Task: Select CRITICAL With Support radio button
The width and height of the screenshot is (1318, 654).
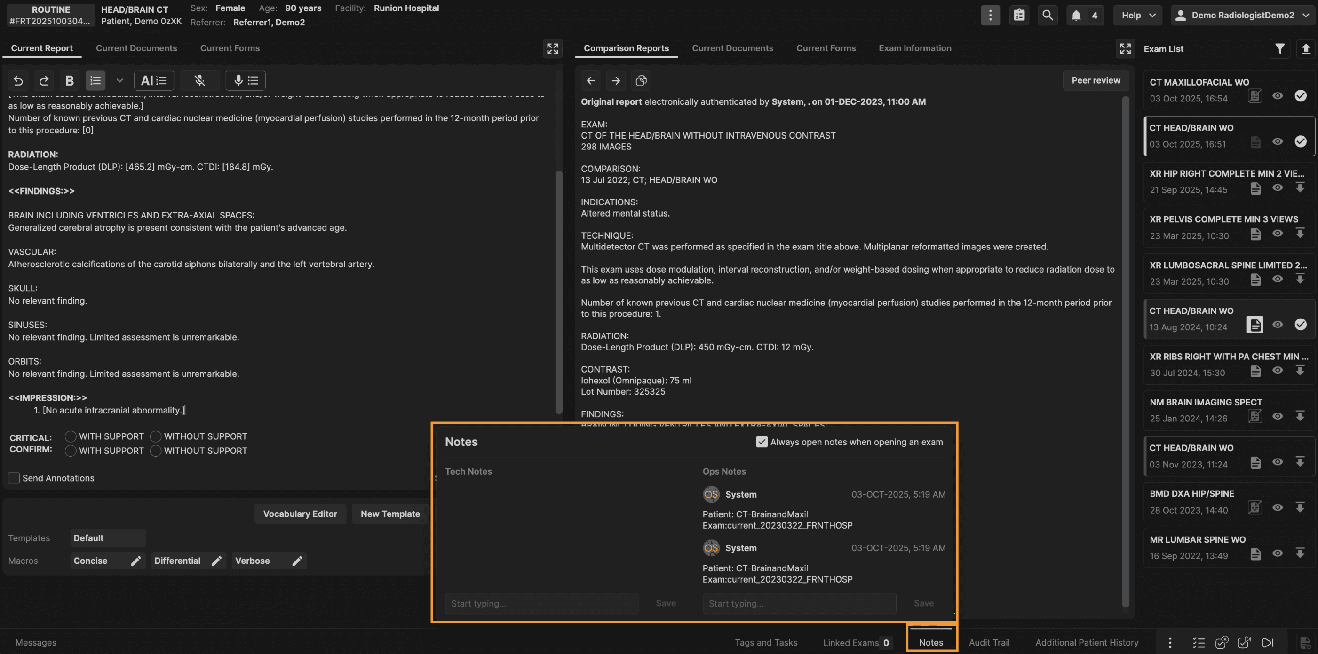Action: pos(71,436)
